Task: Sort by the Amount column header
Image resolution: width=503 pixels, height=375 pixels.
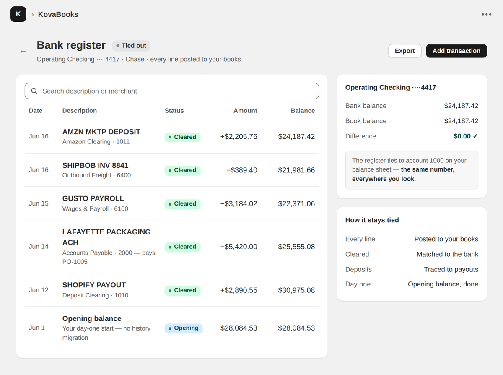Action: coord(245,111)
